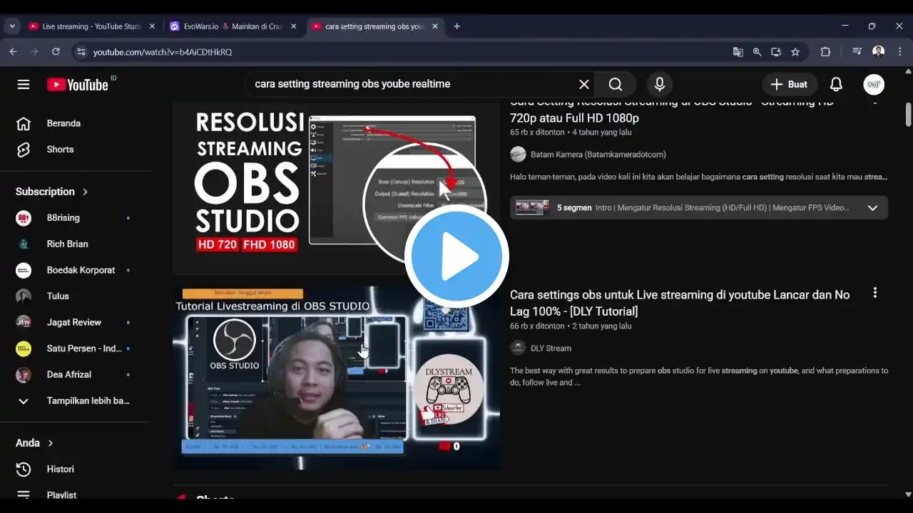Screen dimensions: 913x513
Task: Clear the YouTube search query
Action: [x=584, y=84]
